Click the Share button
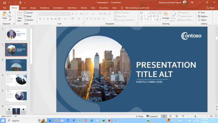Viewport: 218px width, 123px height. pyautogui.click(x=210, y=8)
